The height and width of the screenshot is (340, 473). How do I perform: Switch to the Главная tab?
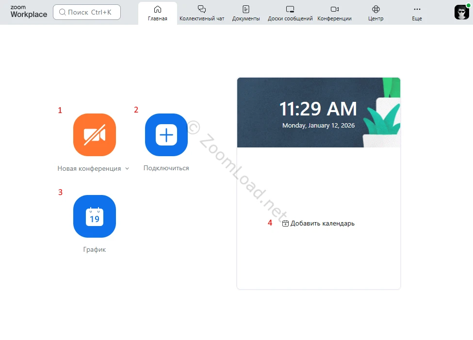click(x=158, y=13)
